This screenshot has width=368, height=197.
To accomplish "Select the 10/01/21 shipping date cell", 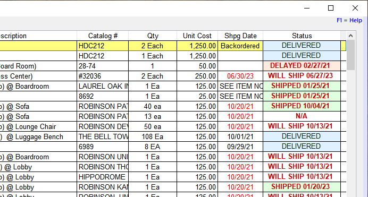I will 240,136.
